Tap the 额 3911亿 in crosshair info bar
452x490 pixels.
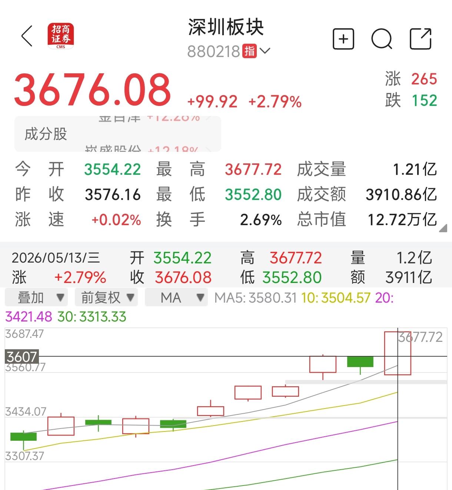391,277
